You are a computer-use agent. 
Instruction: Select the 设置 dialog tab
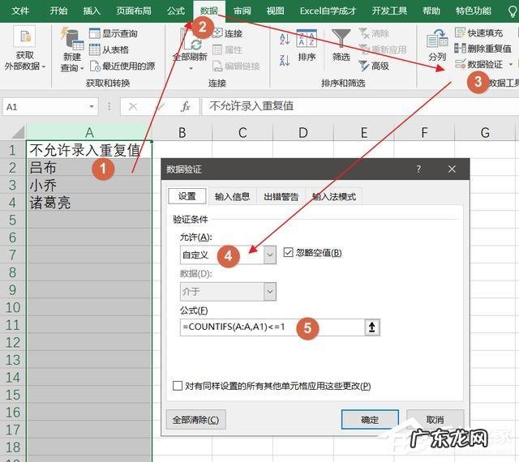(x=187, y=196)
